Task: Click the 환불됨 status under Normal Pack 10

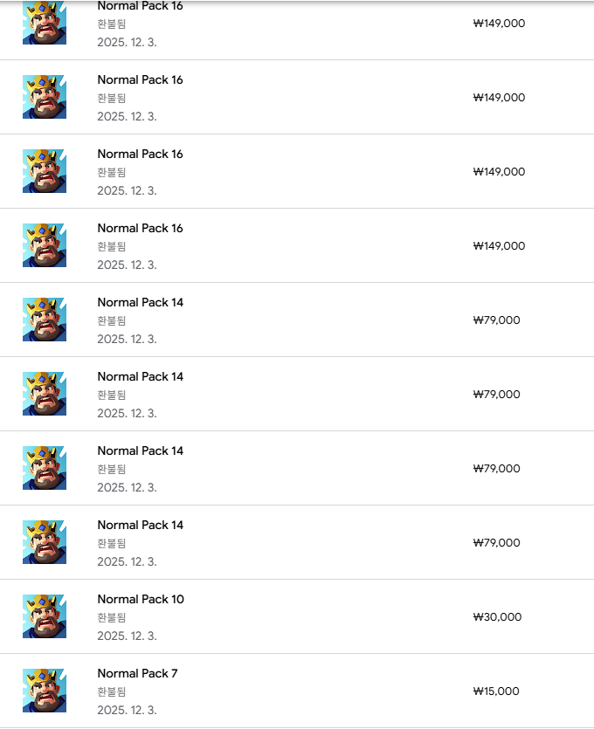Action: pos(112,617)
